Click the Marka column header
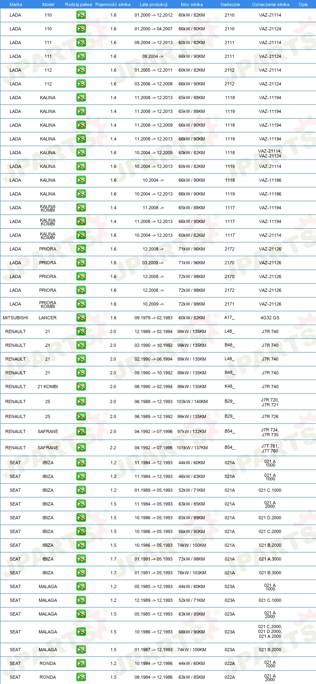Screen dimensions: 316x684 coord(16,4)
